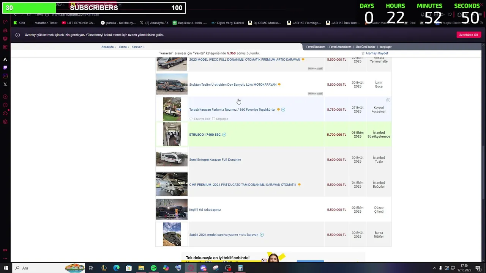The width and height of the screenshot is (486, 273).
Task: Go to Anasayfa breadcrumb
Action: click(x=107, y=47)
